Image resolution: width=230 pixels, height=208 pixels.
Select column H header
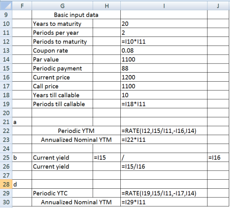click(x=107, y=6)
